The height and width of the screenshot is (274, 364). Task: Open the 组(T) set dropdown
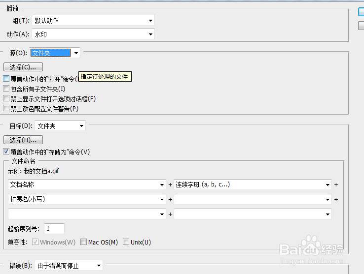(x=93, y=20)
